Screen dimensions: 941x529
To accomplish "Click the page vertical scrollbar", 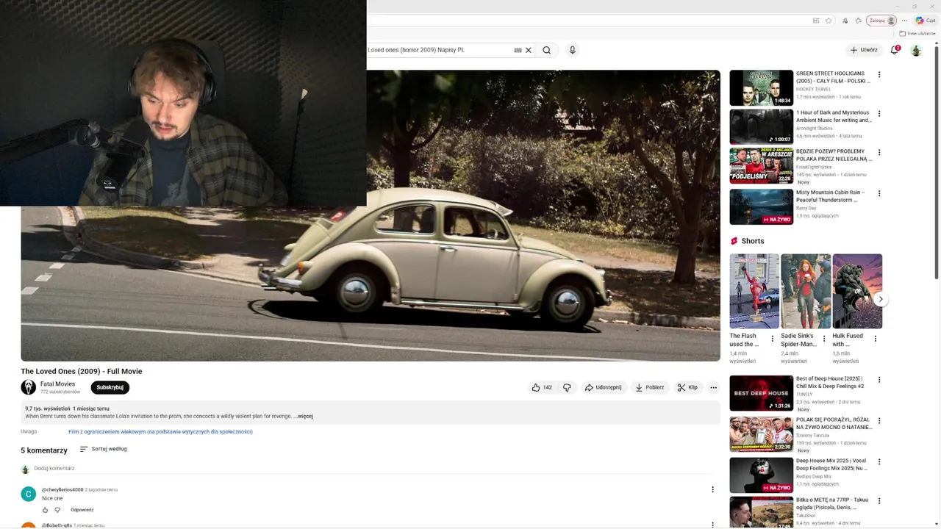I will tap(937, 162).
